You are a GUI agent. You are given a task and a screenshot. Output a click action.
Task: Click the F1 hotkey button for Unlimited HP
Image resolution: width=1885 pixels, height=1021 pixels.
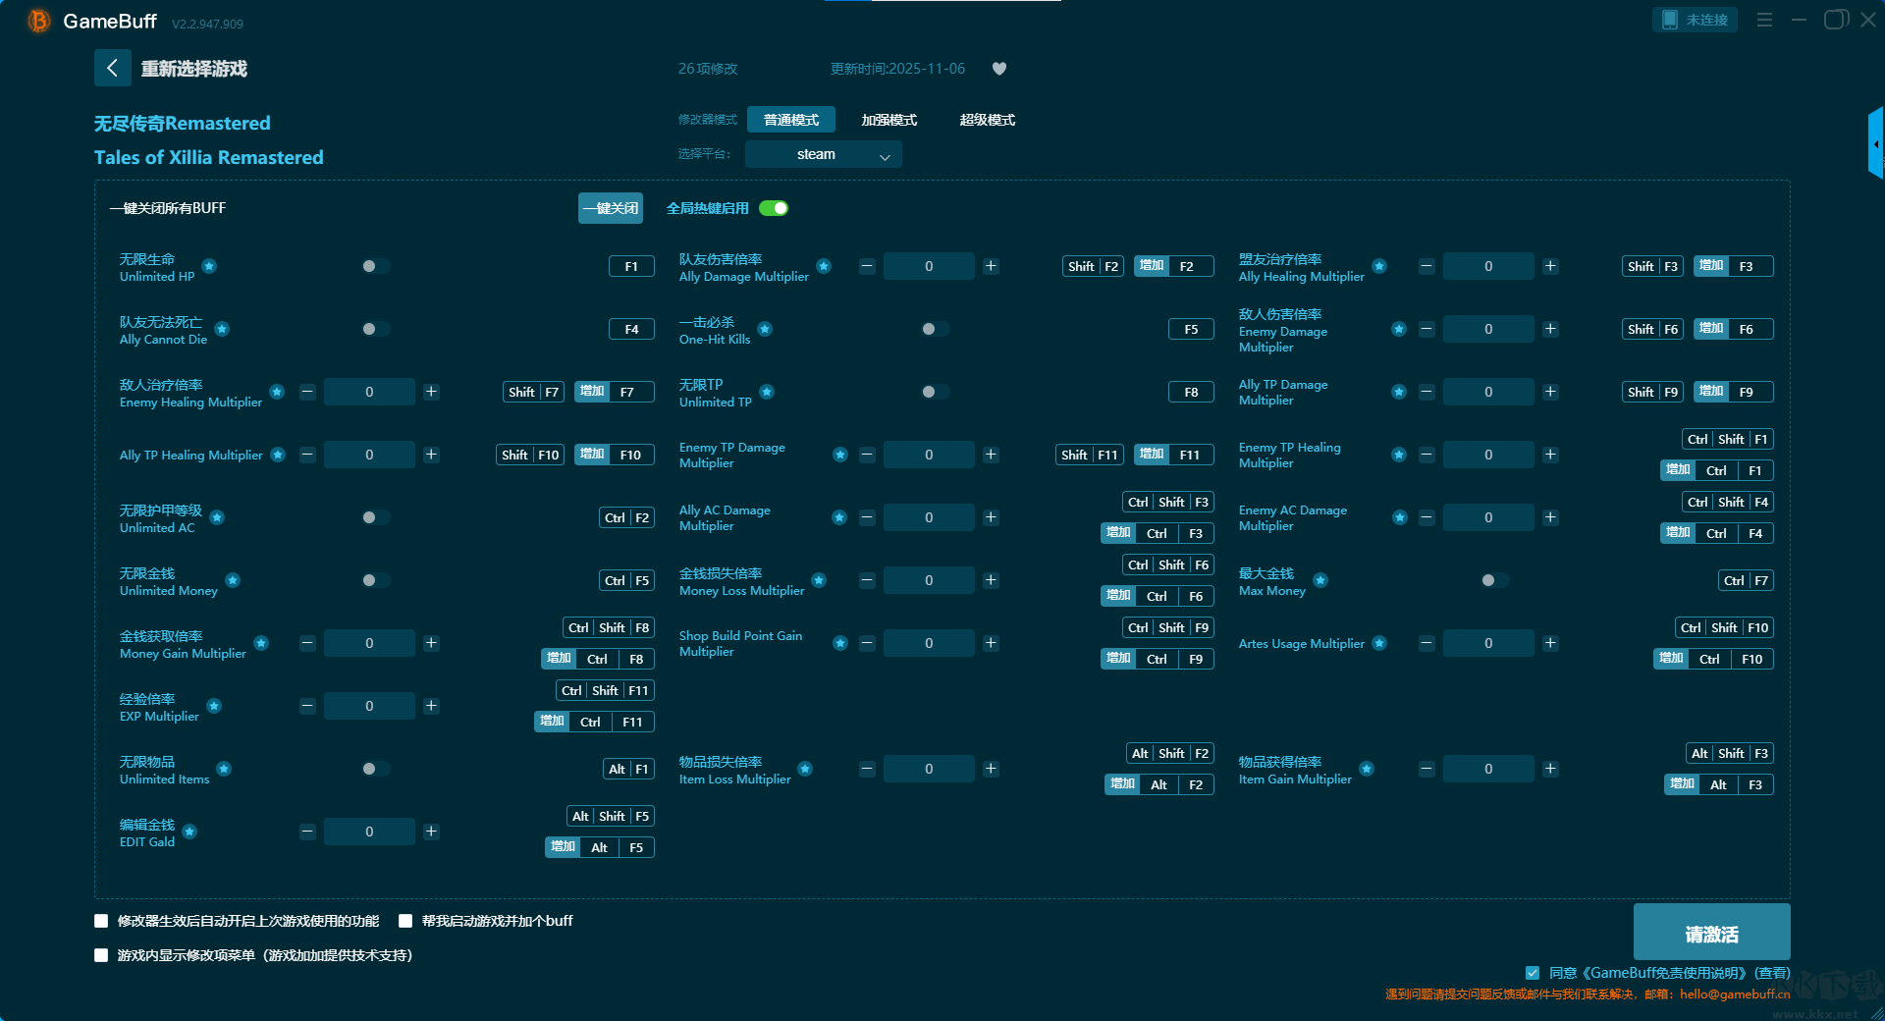[631, 266]
